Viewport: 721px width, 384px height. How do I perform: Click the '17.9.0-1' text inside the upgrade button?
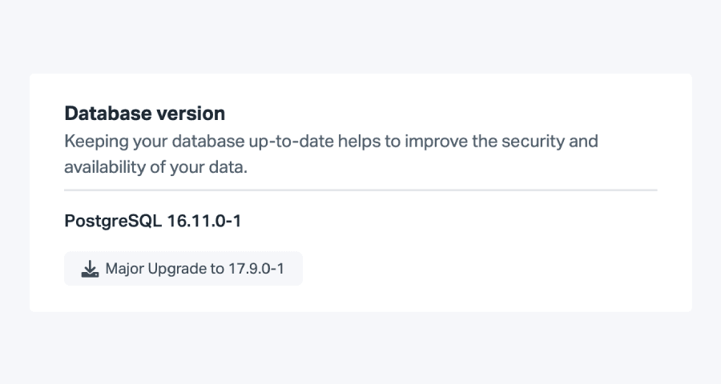point(256,269)
